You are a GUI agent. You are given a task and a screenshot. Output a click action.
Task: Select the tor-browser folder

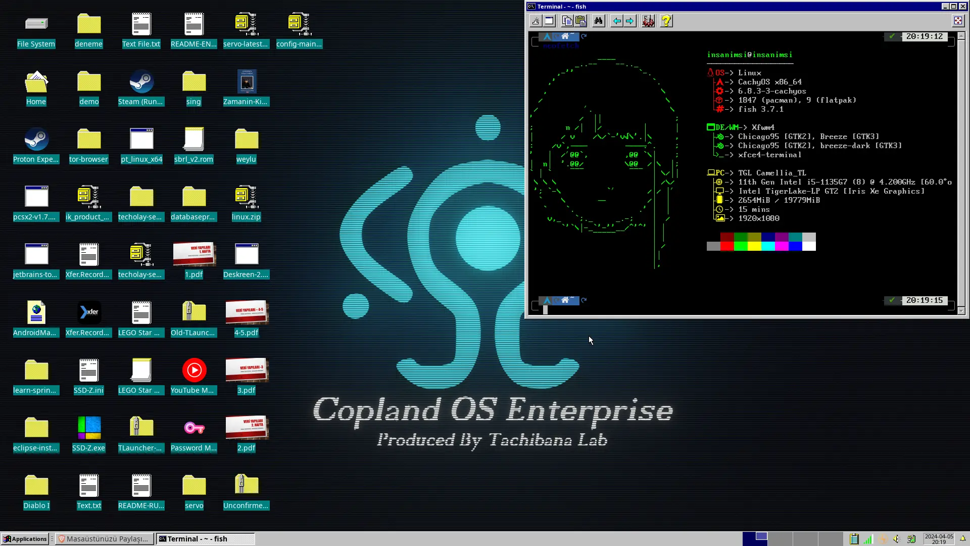point(89,146)
